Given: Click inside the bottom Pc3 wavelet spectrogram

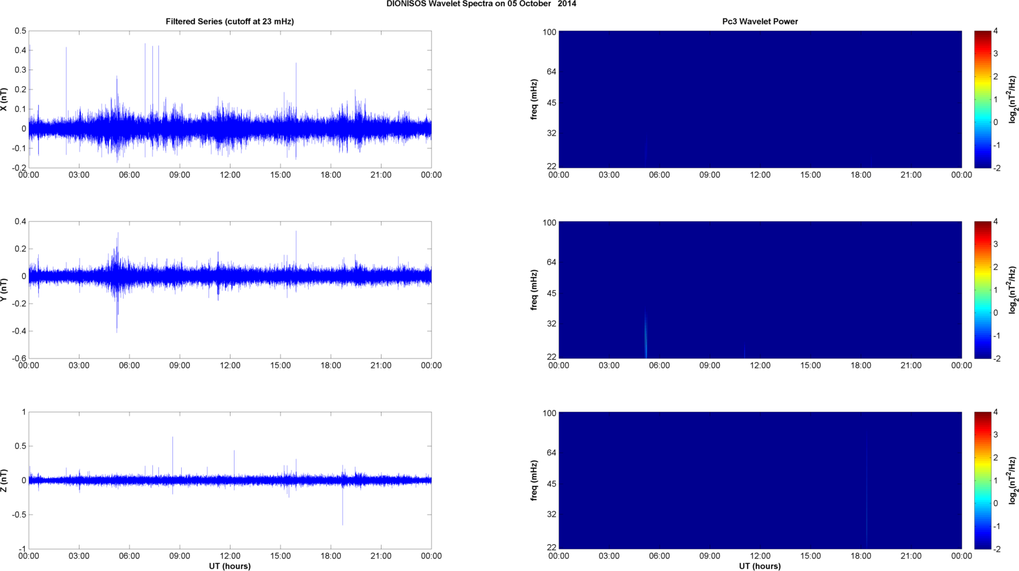Looking at the screenshot, I should click(760, 481).
